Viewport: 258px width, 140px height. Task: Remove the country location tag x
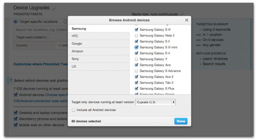click(x=59, y=45)
